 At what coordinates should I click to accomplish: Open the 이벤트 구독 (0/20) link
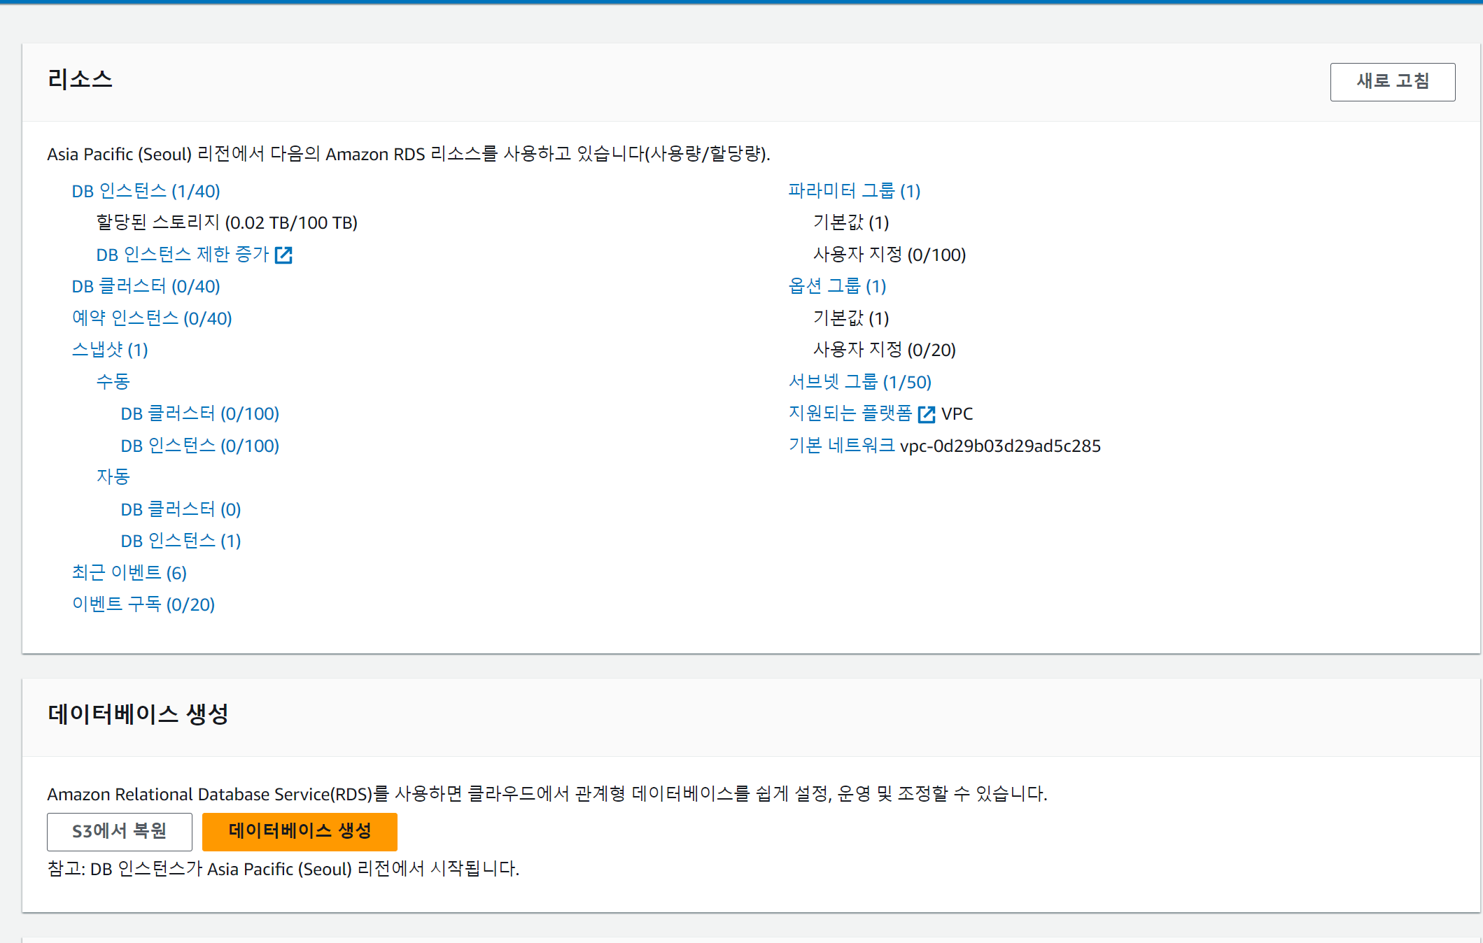coord(143,604)
